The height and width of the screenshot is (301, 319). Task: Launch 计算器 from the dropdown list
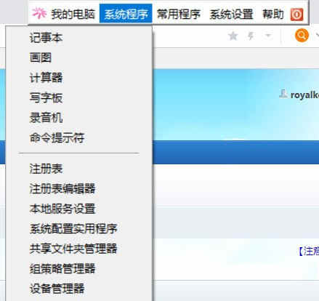pyautogui.click(x=46, y=78)
